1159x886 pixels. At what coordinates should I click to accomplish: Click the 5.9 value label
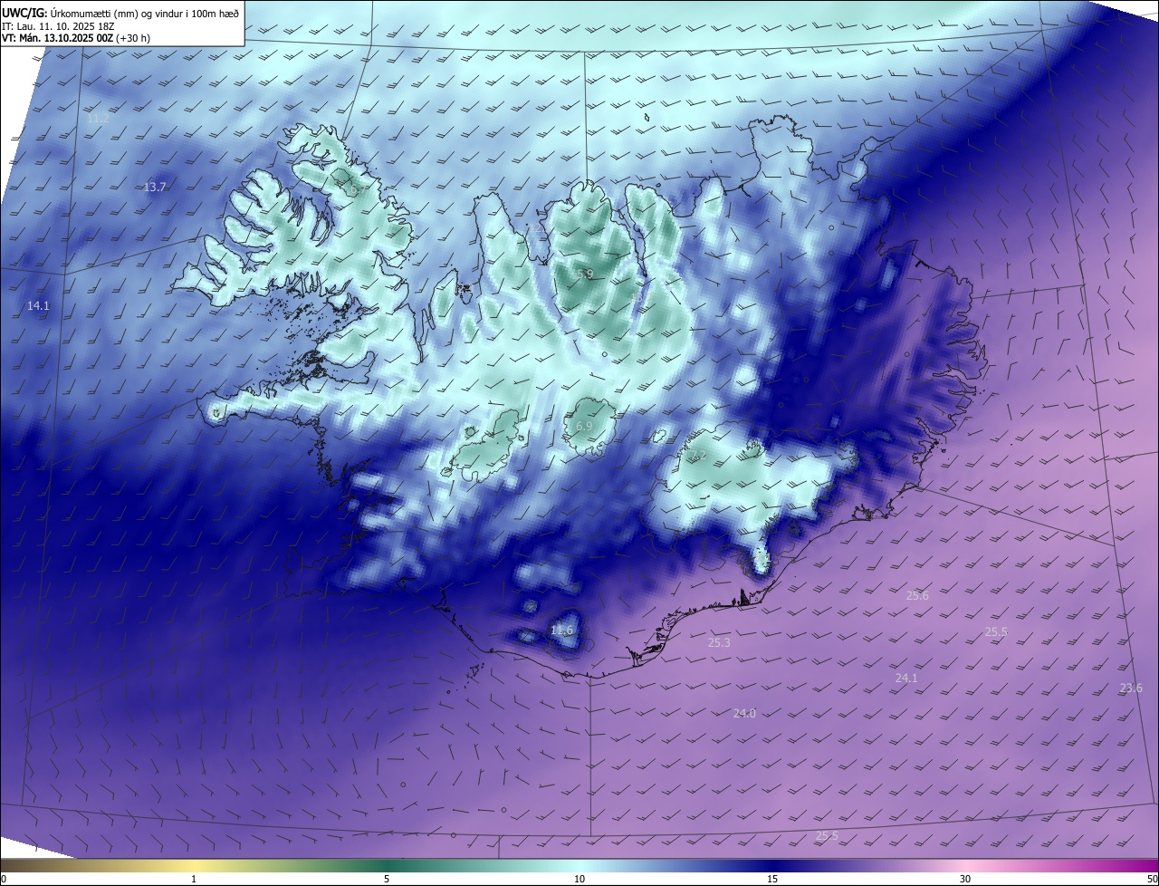[584, 274]
